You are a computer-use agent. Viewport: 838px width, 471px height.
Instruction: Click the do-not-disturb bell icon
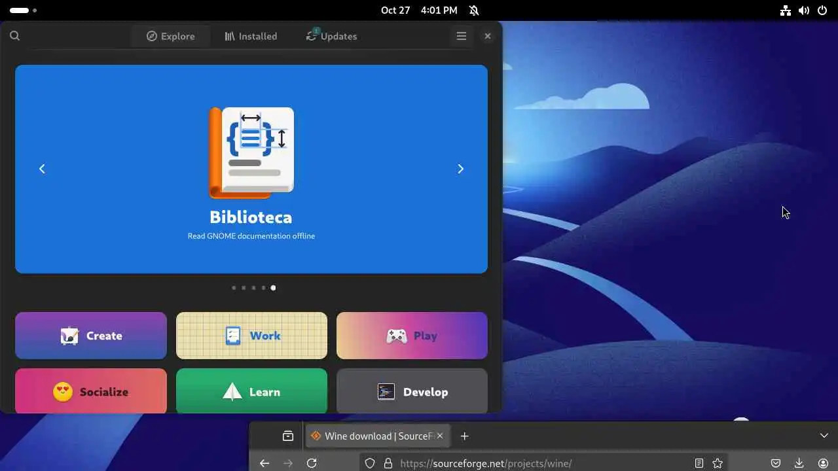(474, 10)
